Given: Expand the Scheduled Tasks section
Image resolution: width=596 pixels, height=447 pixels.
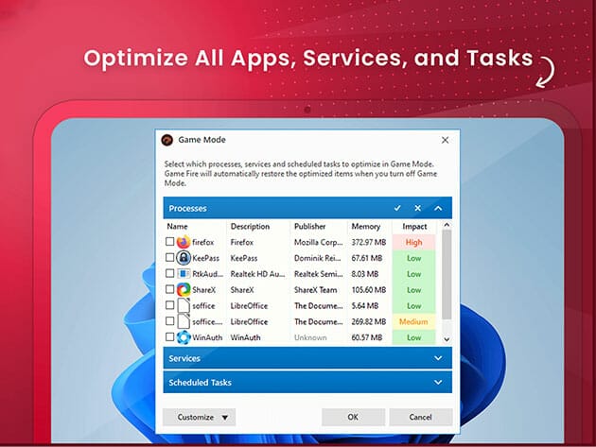Looking at the screenshot, I should [x=438, y=383].
